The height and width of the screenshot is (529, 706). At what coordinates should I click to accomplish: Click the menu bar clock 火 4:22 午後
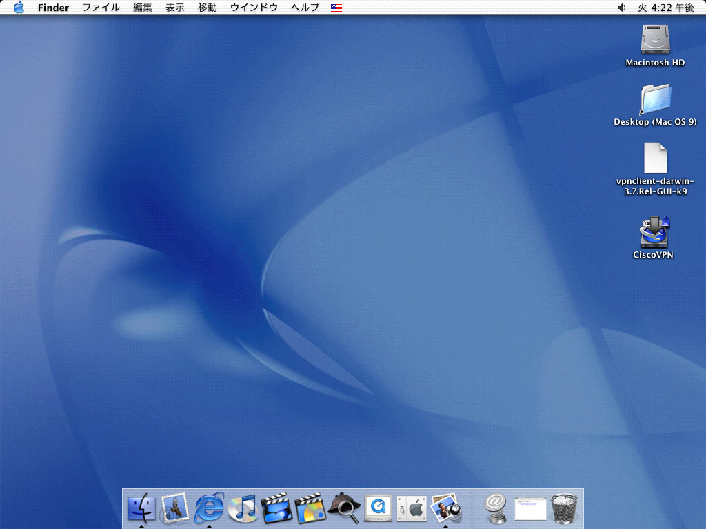point(666,8)
